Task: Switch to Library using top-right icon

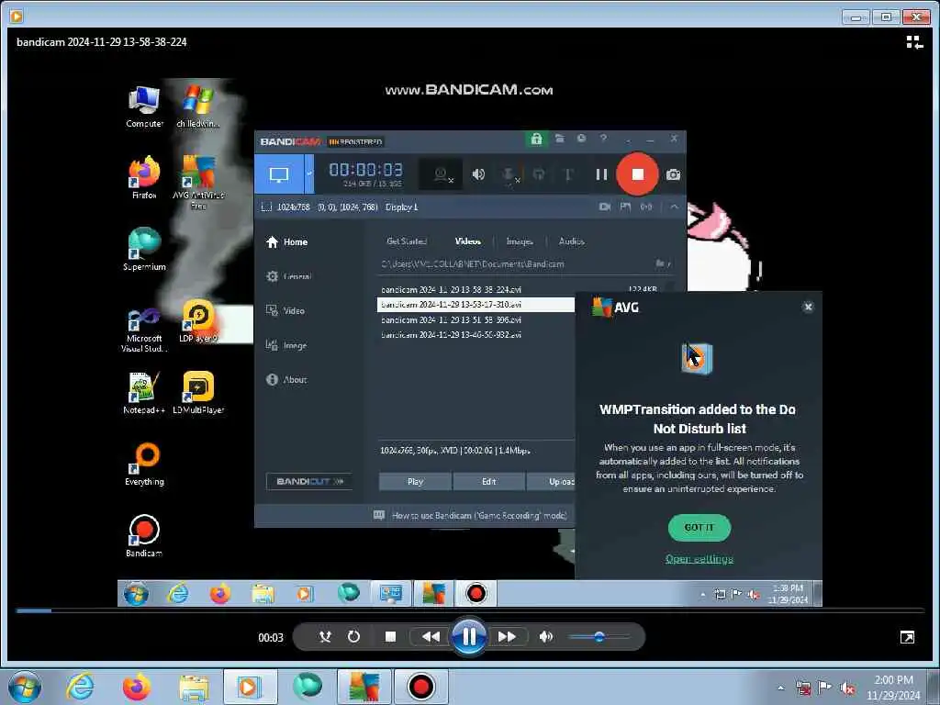Action: point(914,42)
